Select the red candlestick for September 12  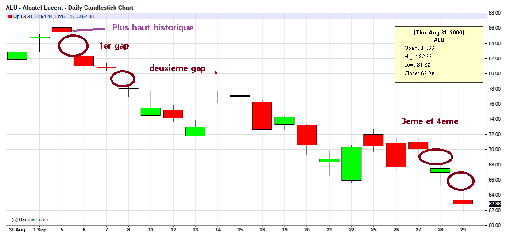(173, 114)
